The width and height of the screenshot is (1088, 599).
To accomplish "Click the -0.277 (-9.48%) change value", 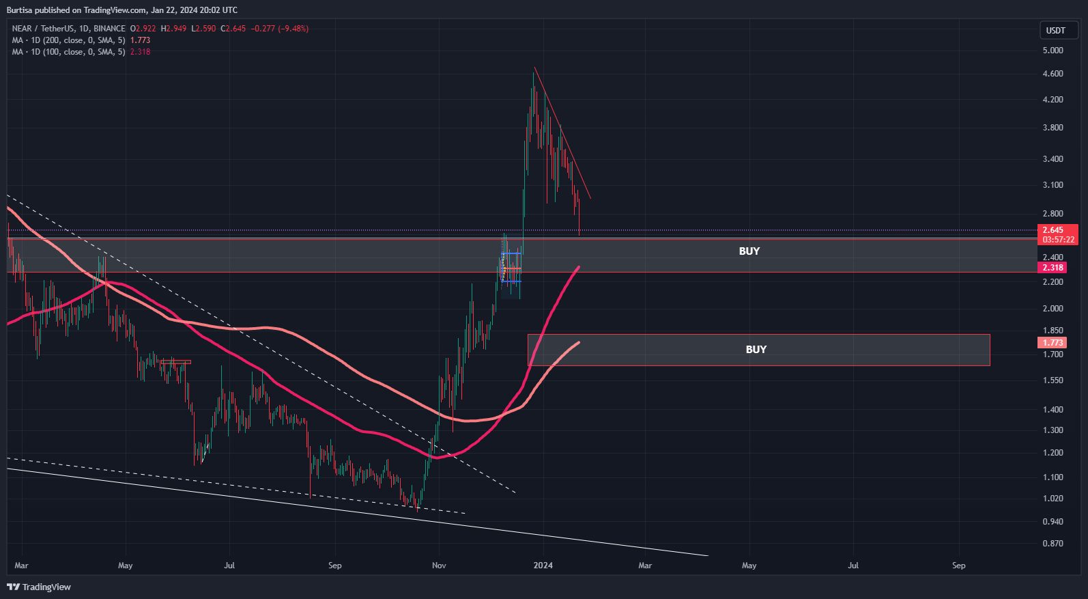I will click(x=280, y=29).
